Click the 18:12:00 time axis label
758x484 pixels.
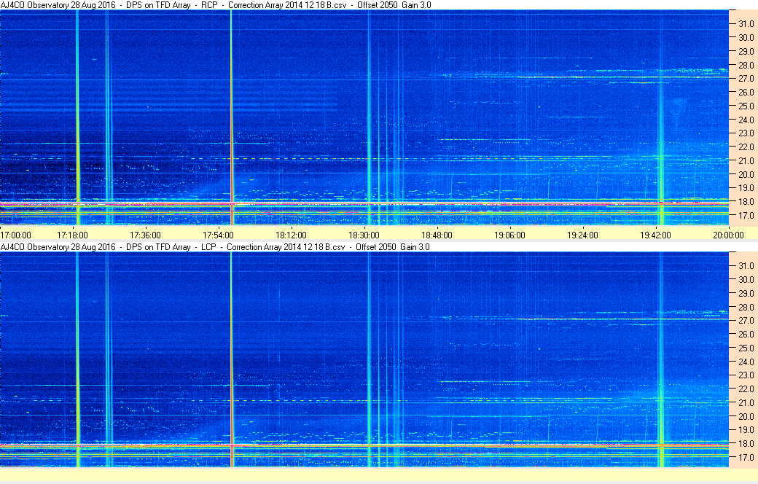tap(291, 235)
